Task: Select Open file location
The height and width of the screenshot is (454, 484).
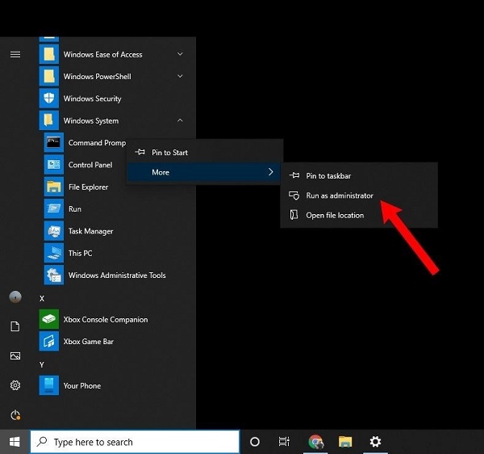Action: pos(334,215)
